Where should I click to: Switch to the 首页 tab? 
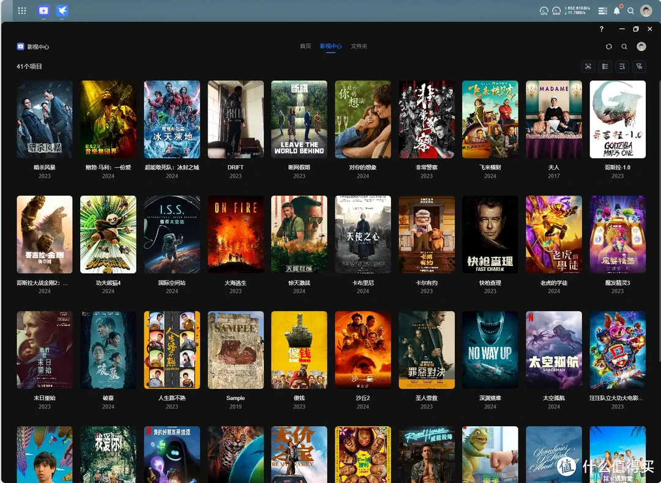pyautogui.click(x=305, y=46)
